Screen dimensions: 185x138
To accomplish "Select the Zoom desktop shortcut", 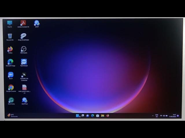I will coord(11,76).
